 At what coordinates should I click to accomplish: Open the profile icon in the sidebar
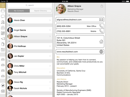point(3,11)
